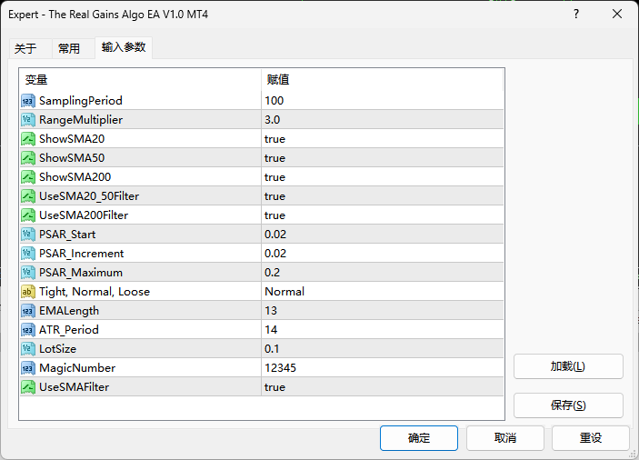Click the integer icon beside MagicNumber
This screenshot has height=460, width=639.
(27, 367)
